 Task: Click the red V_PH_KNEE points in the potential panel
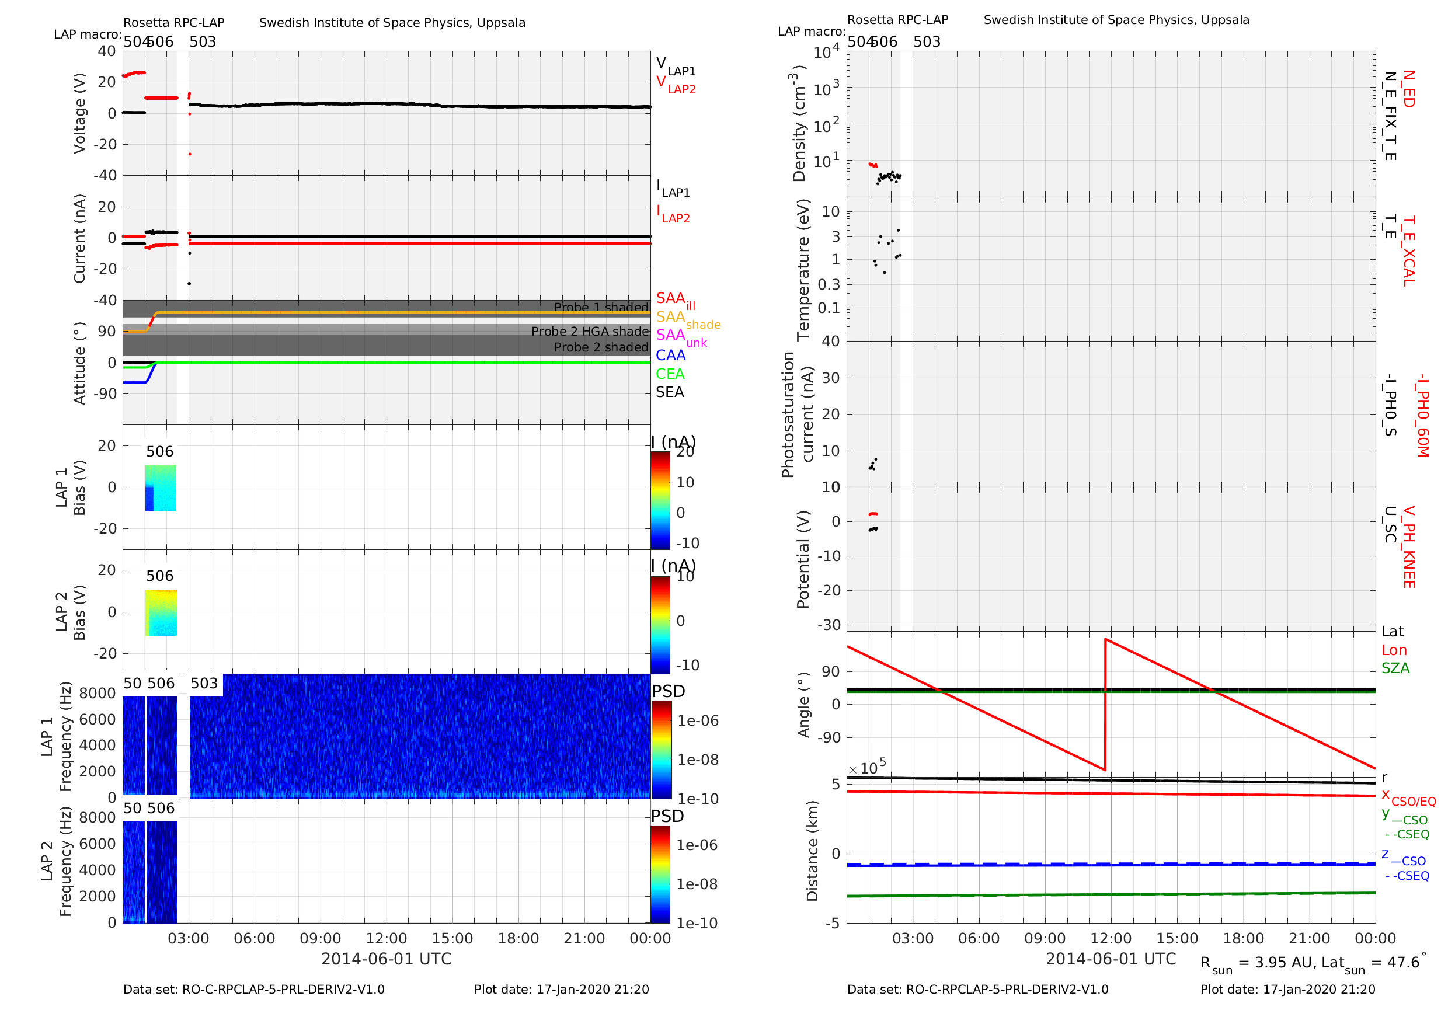(x=873, y=514)
